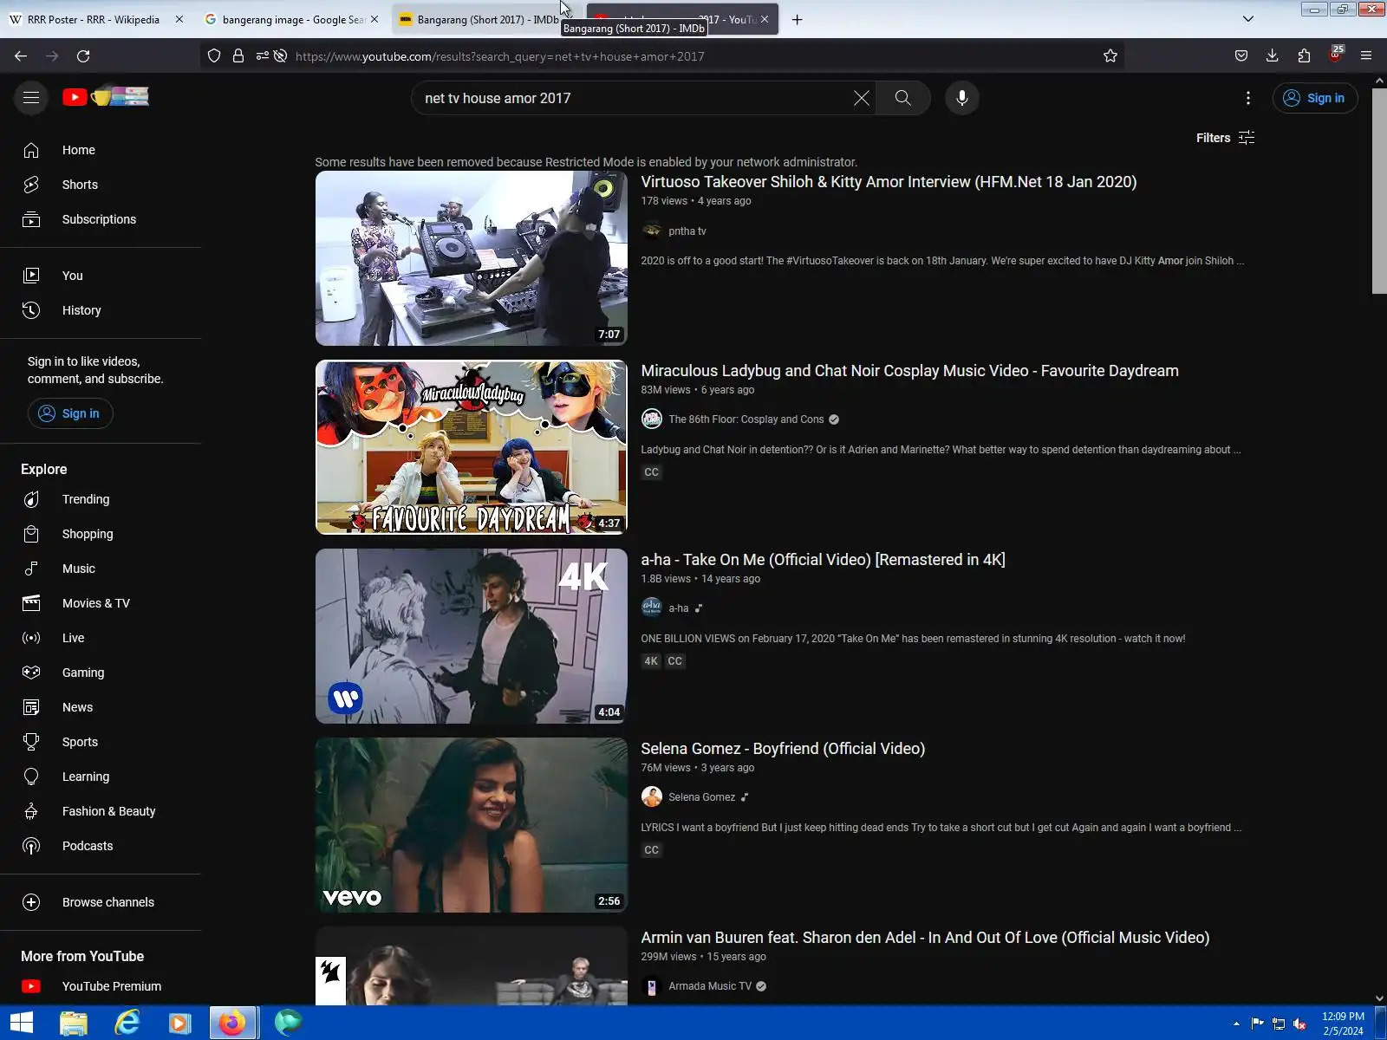Open Subscriptions in the sidebar
The image size is (1387, 1040).
click(x=101, y=219)
